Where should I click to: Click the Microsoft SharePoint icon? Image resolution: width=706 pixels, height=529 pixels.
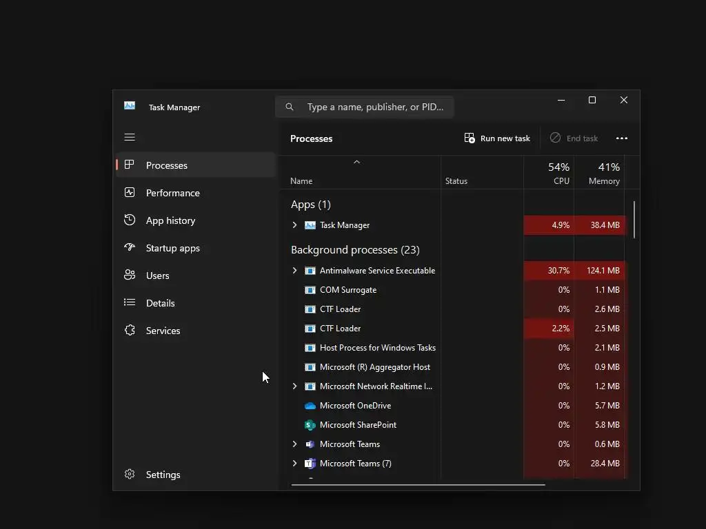point(310,424)
